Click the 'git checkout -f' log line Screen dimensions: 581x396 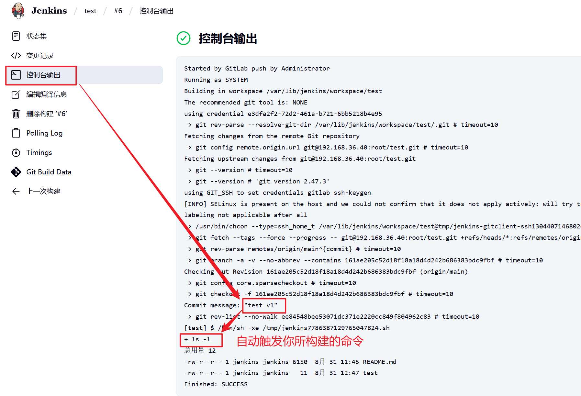click(x=320, y=294)
